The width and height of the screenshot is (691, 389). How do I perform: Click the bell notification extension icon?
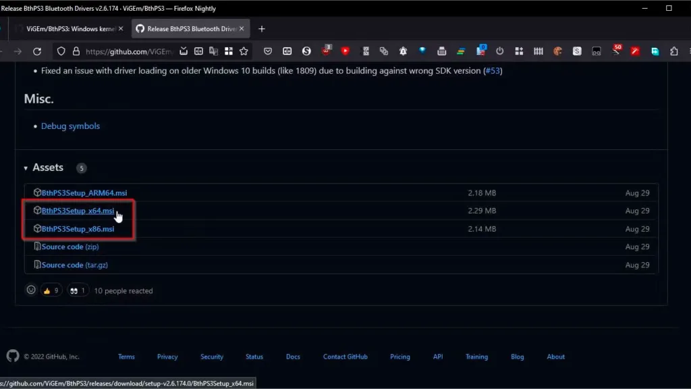point(404,51)
